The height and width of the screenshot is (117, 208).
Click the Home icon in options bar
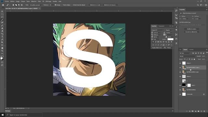click(x=3, y=5)
